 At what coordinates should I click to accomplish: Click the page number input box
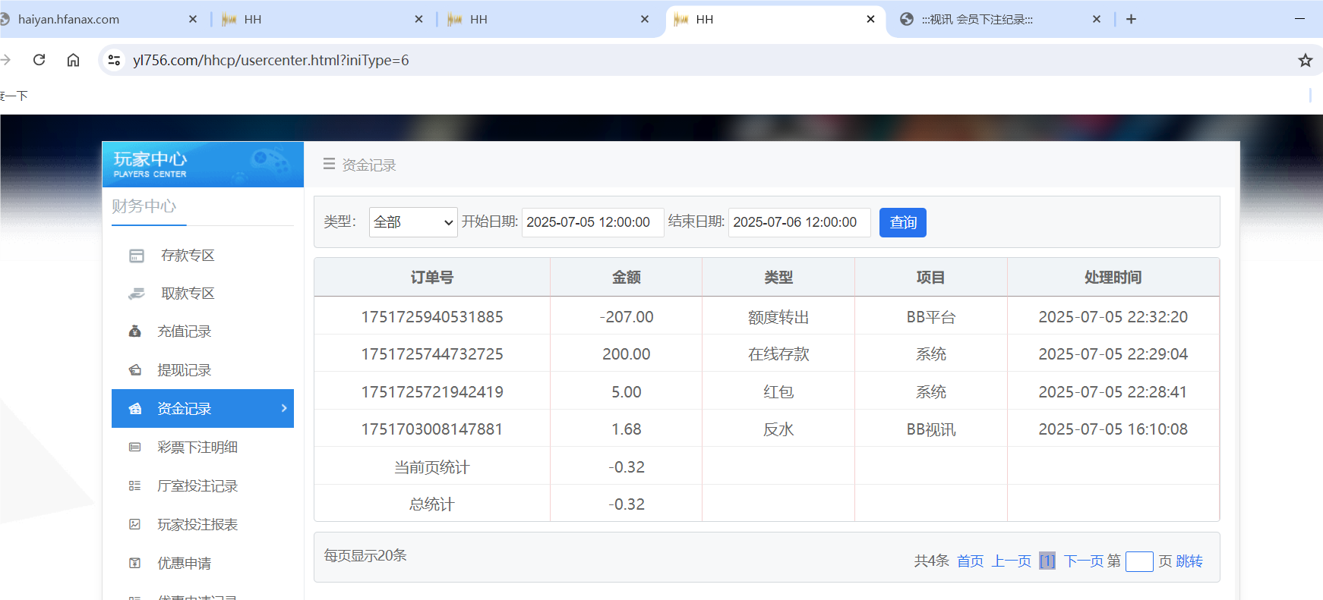(1138, 561)
